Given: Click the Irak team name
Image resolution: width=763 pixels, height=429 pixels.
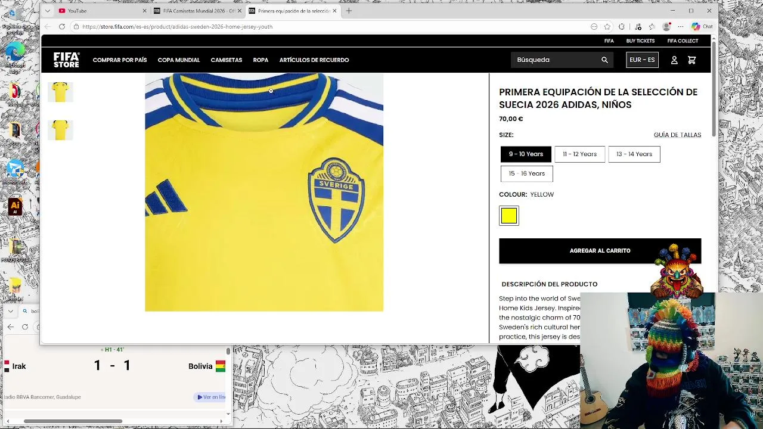Looking at the screenshot, I should click(x=19, y=366).
